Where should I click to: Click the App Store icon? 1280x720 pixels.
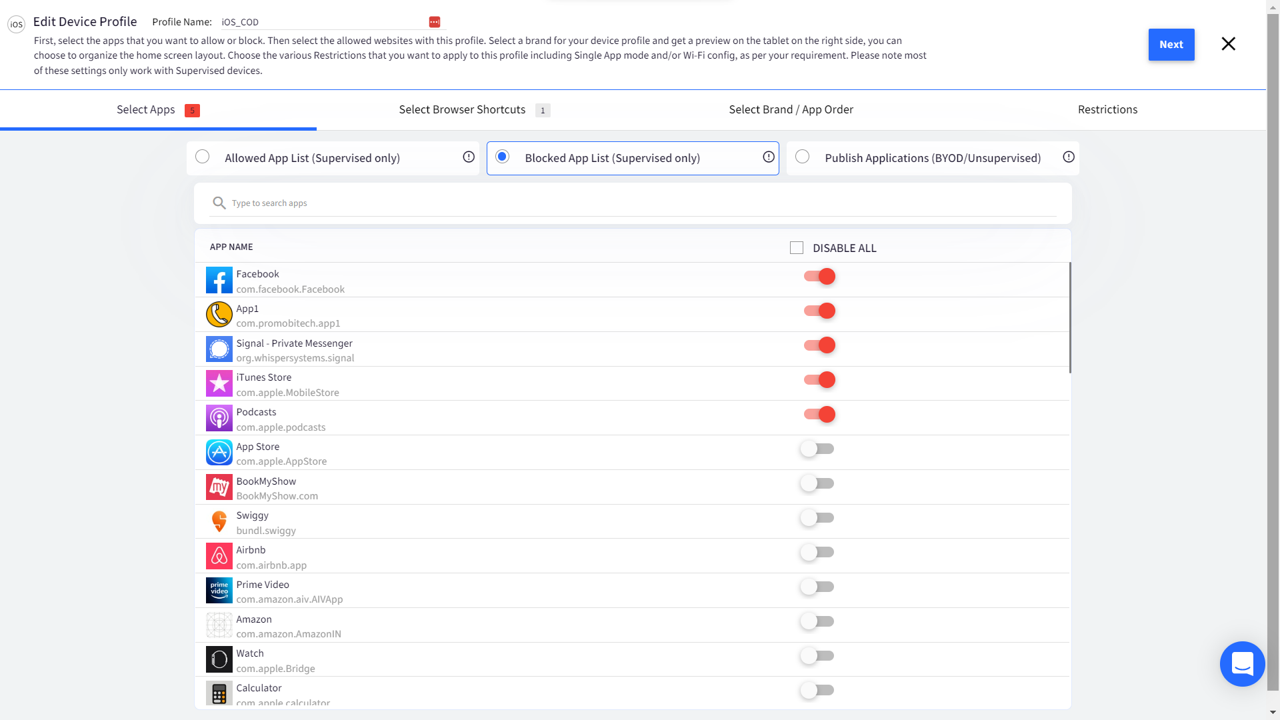point(219,452)
